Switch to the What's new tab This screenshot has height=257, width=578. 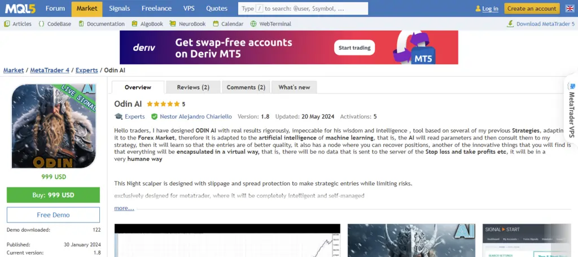[294, 88]
